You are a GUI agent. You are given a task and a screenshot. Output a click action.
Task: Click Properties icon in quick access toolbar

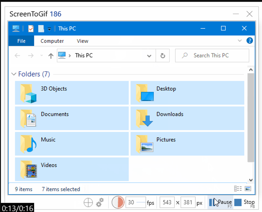[x=31, y=29]
